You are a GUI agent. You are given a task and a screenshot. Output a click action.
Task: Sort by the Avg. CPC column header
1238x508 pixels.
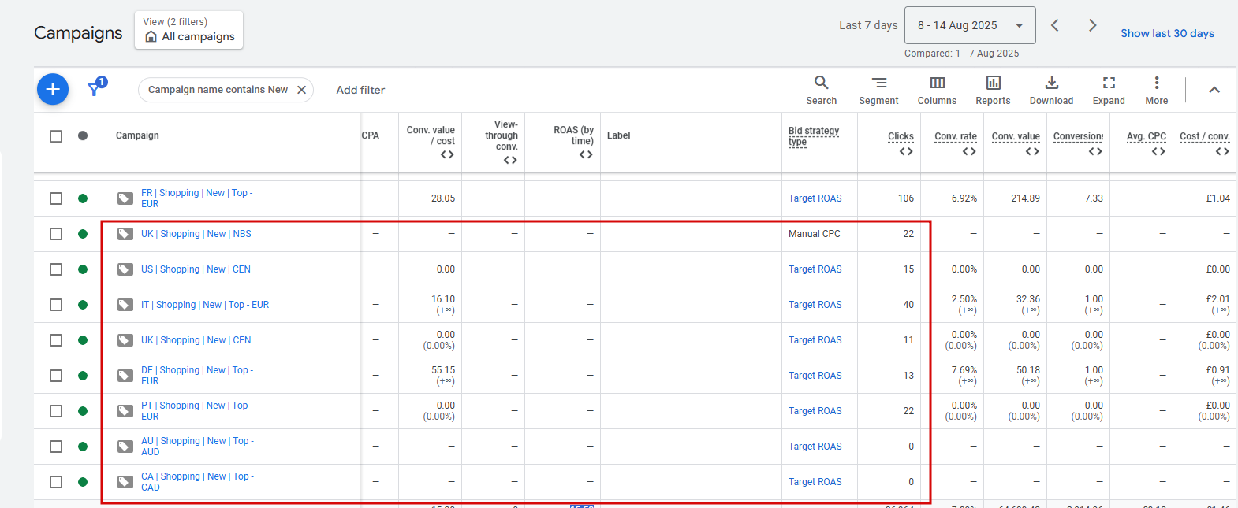pyautogui.click(x=1147, y=136)
